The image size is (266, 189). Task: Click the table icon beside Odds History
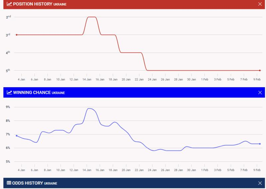[x=9, y=183]
